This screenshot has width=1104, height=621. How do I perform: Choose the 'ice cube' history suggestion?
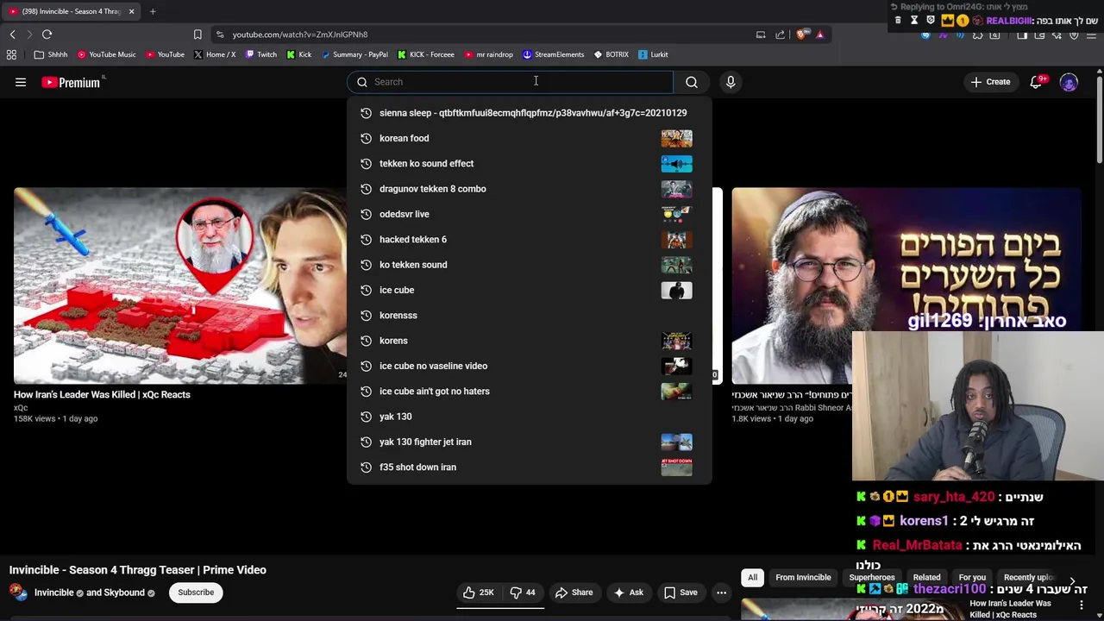coord(530,290)
